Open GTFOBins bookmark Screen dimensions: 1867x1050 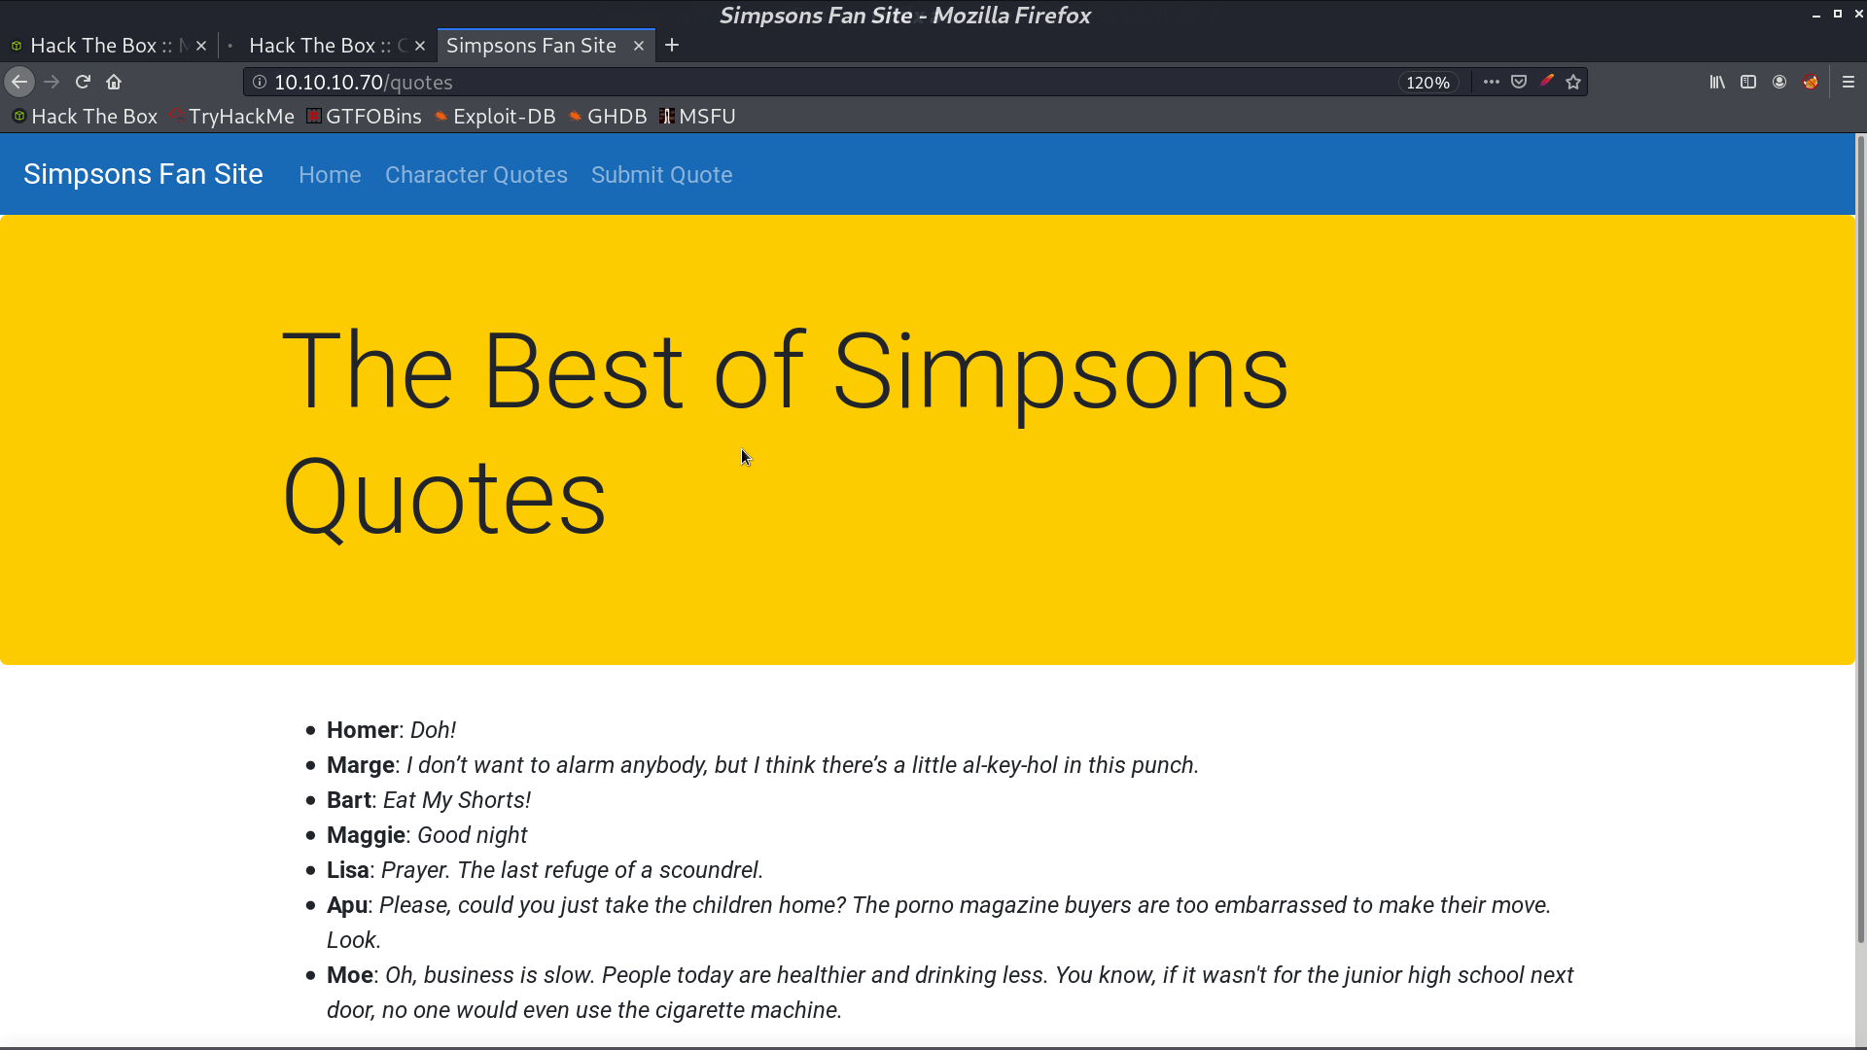coord(364,117)
